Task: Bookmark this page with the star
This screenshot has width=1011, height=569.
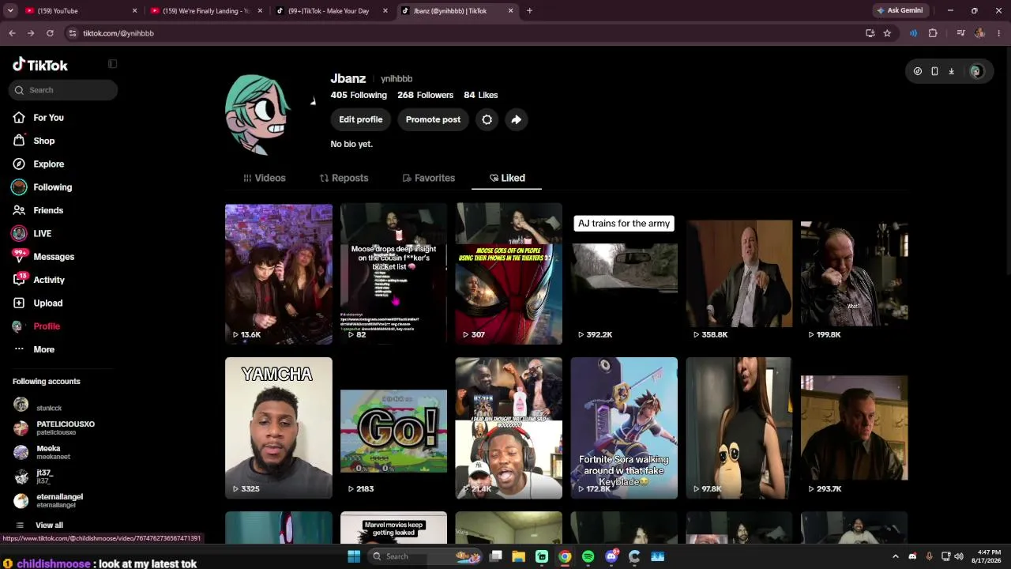Action: [887, 33]
